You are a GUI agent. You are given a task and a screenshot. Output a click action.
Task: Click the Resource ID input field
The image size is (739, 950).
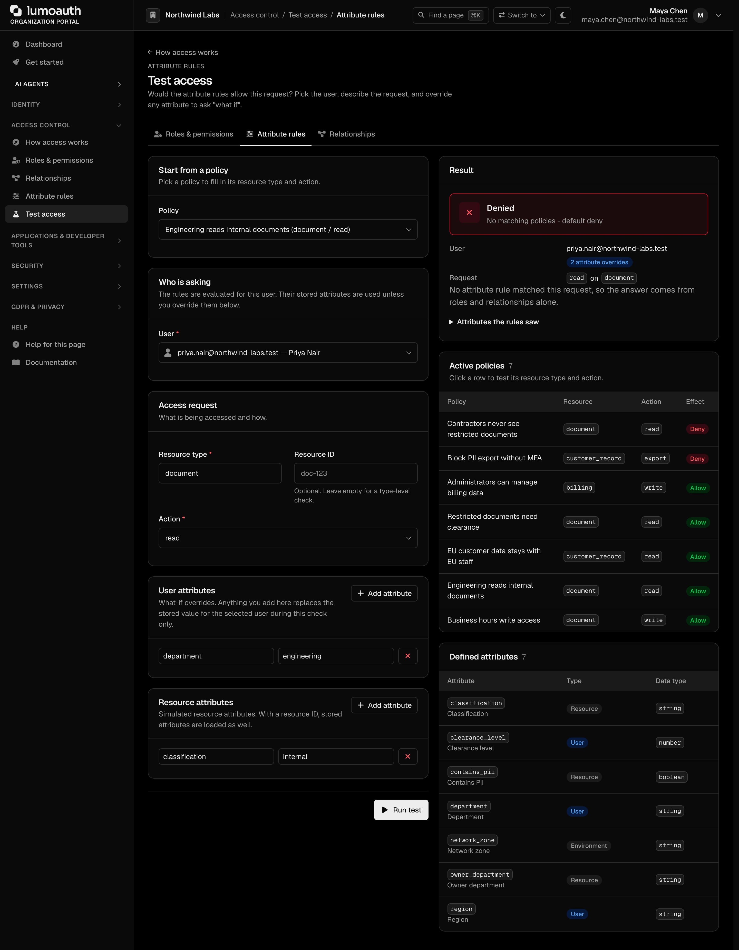(356, 473)
